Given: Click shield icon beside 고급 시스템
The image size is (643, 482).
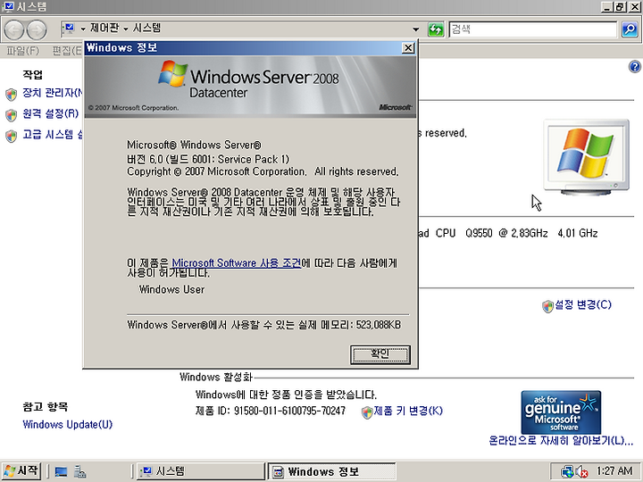Looking at the screenshot, I should pyautogui.click(x=12, y=136).
